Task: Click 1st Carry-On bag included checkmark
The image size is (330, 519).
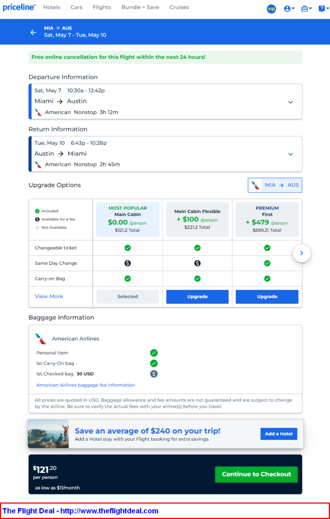Action: (154, 364)
